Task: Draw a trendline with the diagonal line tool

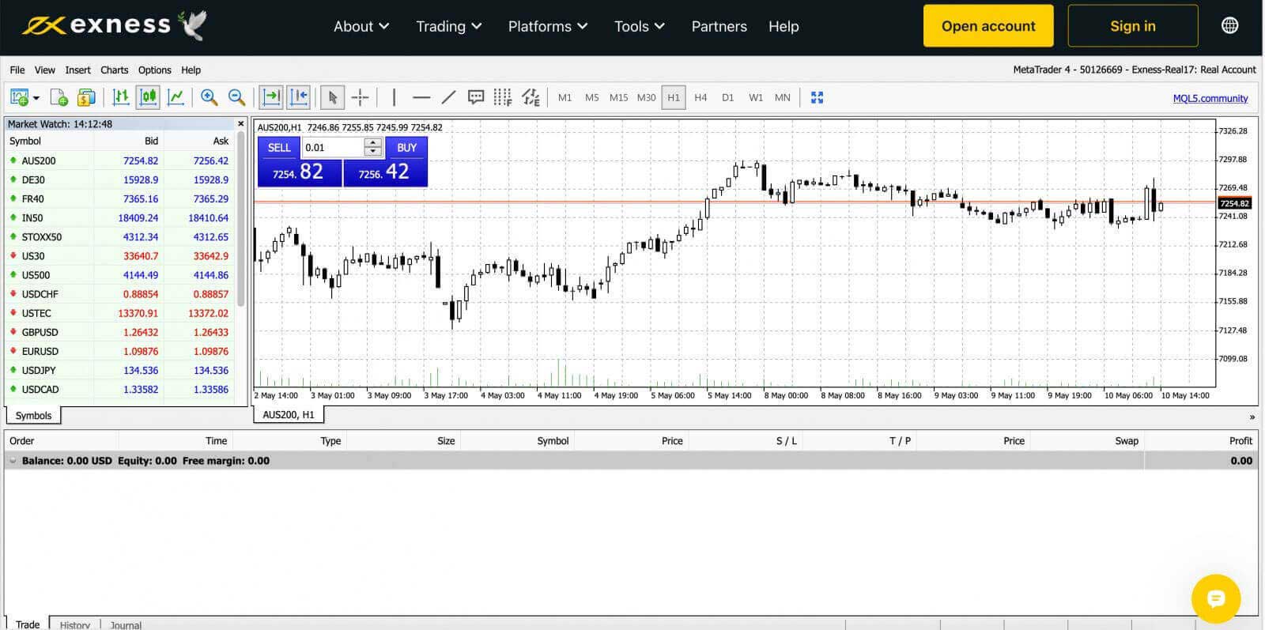Action: (x=448, y=97)
